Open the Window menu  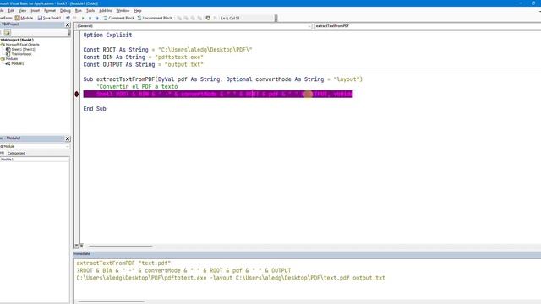tap(123, 11)
